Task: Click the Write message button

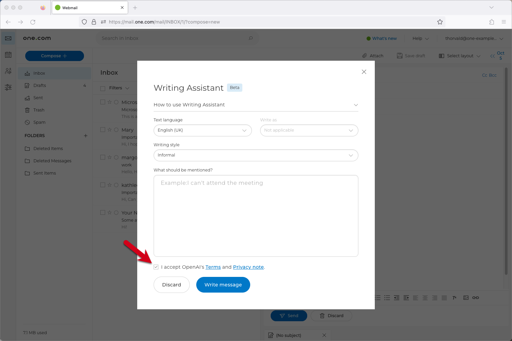Action: (x=223, y=285)
